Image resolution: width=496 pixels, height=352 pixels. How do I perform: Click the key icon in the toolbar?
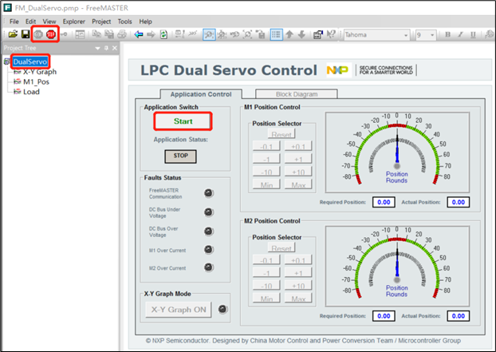[x=64, y=34]
